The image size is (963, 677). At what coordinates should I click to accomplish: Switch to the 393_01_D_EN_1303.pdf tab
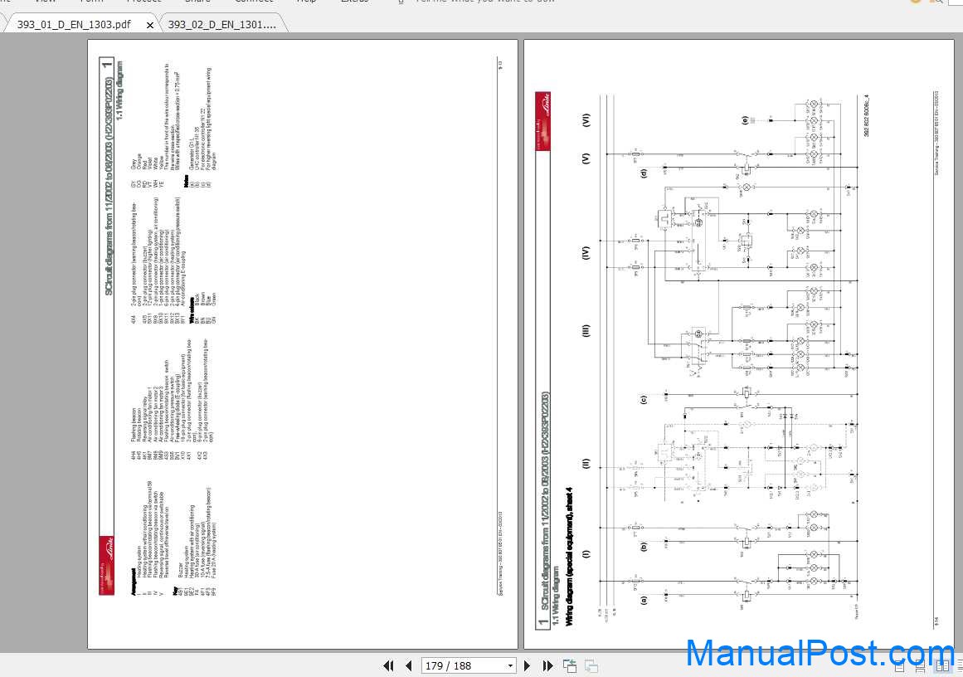pyautogui.click(x=74, y=25)
